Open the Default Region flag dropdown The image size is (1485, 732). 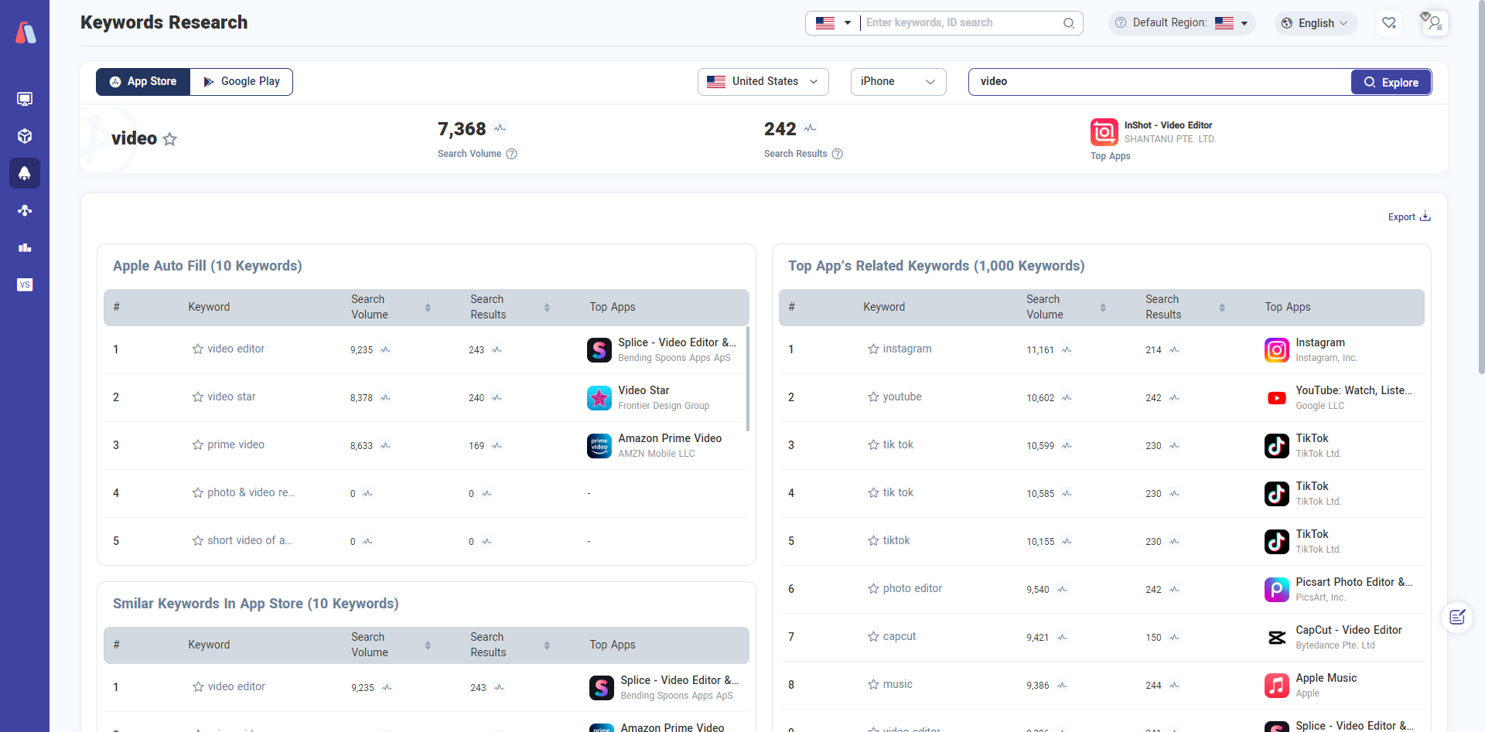pos(1232,23)
